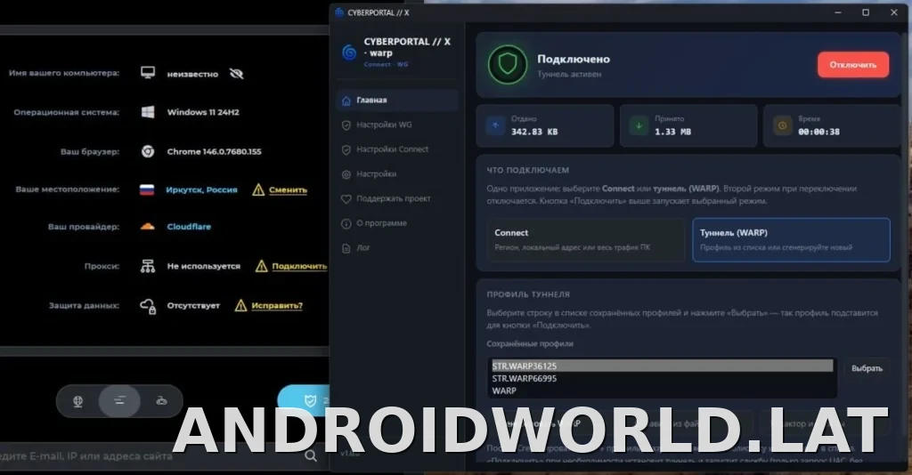
Task: Click the green shield connected status icon
Action: coord(507,65)
